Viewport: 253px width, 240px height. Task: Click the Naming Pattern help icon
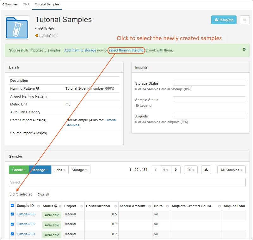(x=38, y=89)
